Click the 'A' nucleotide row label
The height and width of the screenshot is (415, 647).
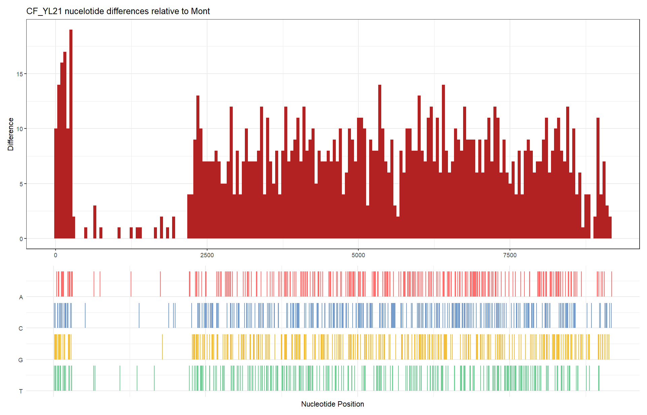pos(21,297)
